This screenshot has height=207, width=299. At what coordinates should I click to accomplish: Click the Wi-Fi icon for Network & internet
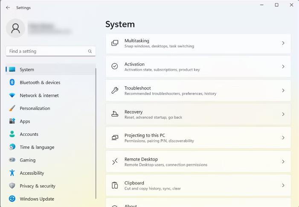12,95
